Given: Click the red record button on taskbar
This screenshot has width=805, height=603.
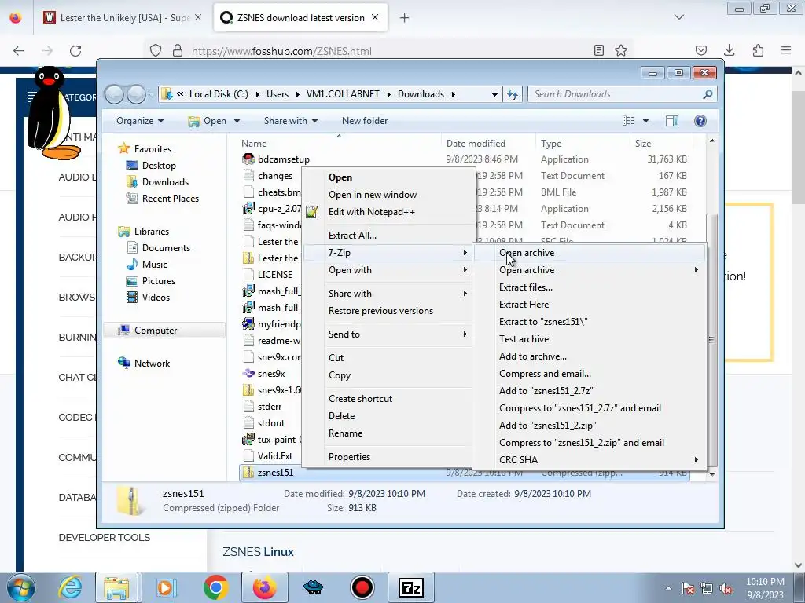Looking at the screenshot, I should (x=362, y=587).
